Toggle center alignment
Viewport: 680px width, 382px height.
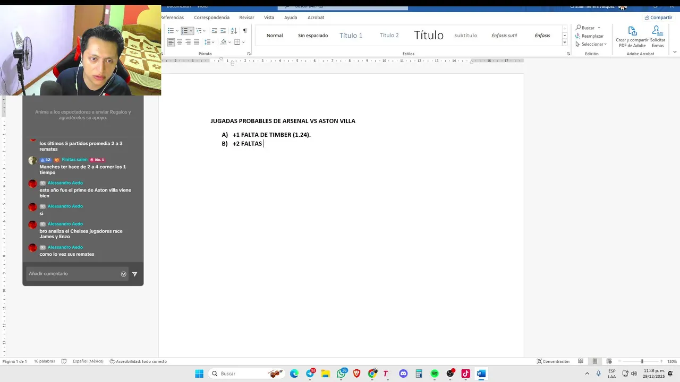pyautogui.click(x=180, y=42)
